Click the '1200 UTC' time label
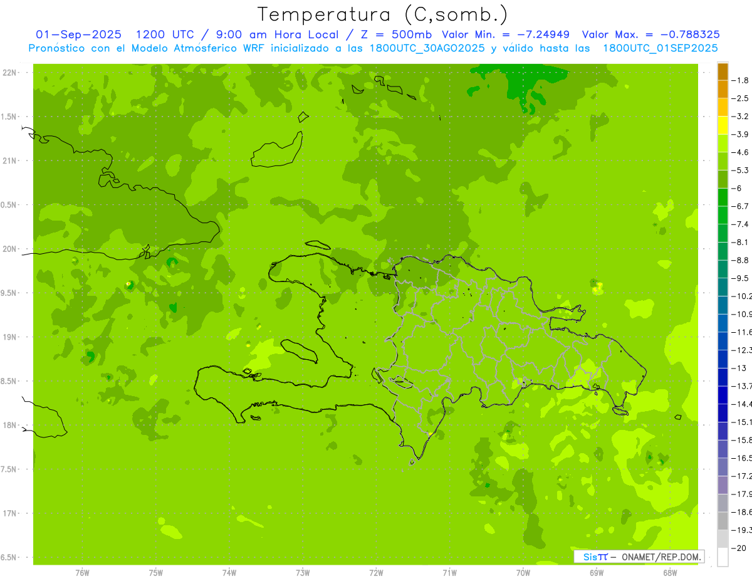Screen dimensions: 752x581 (x=165, y=34)
